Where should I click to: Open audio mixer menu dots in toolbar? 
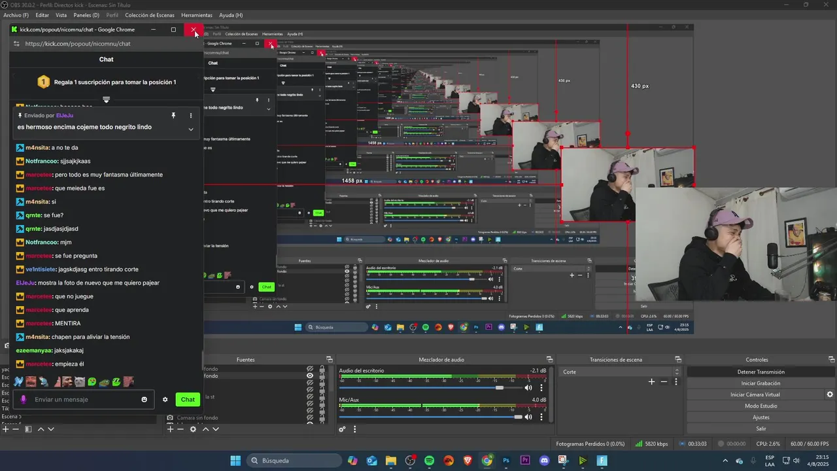(355, 429)
